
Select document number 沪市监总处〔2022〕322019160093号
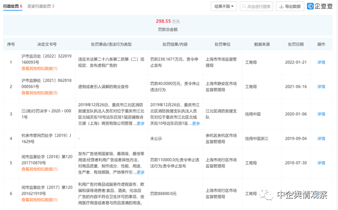pos(46,59)
